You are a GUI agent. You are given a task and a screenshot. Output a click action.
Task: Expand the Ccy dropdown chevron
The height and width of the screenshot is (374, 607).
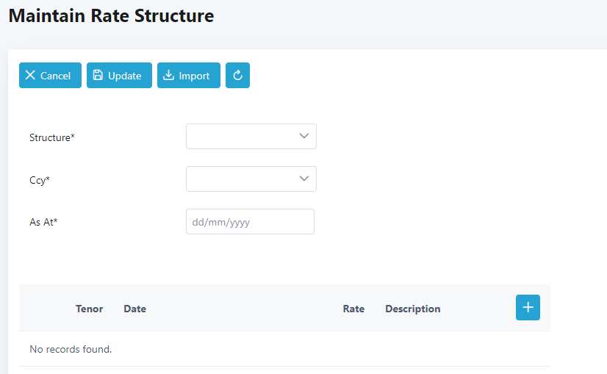pyautogui.click(x=304, y=179)
